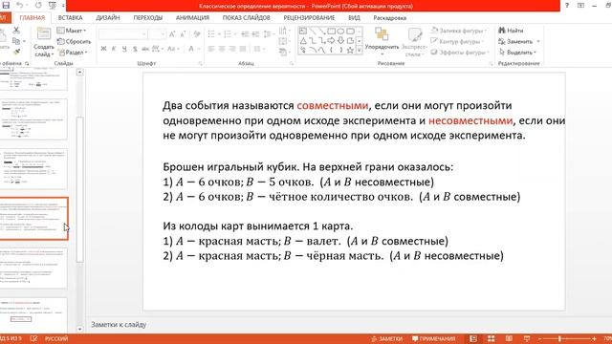
Task: Undo the last action in the quick access toolbar
Action: pos(19,6)
